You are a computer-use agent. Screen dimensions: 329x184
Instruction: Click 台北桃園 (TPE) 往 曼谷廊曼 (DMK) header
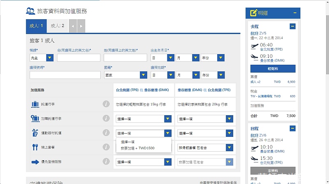(x=142, y=90)
